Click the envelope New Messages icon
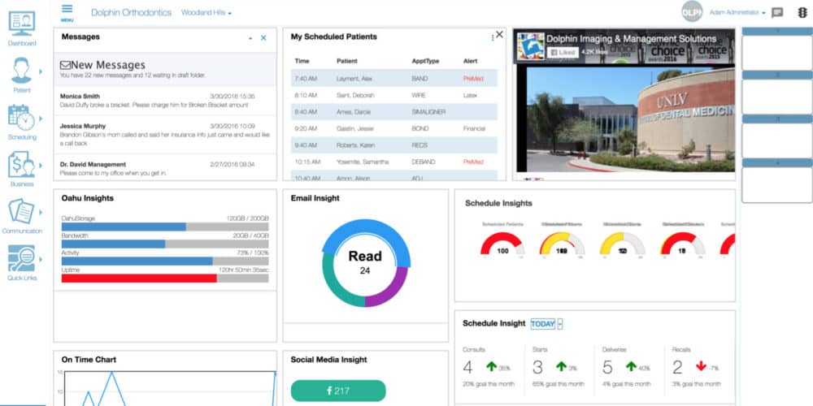Screen dimensions: 813x406 click(65, 65)
